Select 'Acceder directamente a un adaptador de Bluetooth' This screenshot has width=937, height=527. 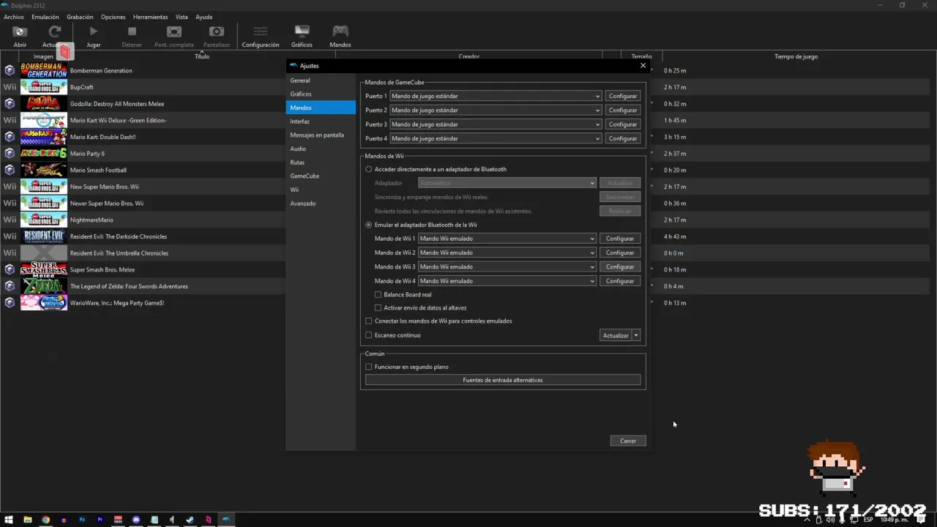(369, 169)
